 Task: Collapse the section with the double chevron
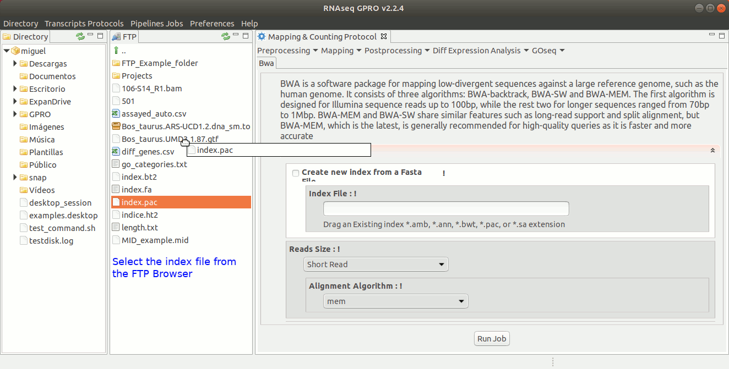712,150
